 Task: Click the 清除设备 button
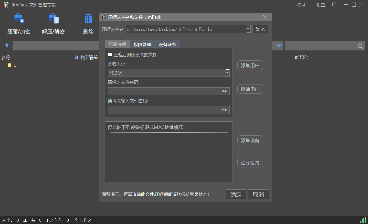[250, 163]
